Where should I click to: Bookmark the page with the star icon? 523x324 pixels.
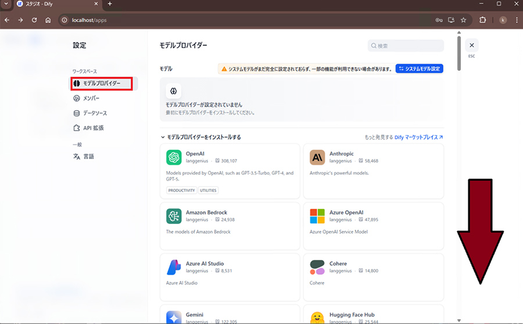tap(463, 20)
